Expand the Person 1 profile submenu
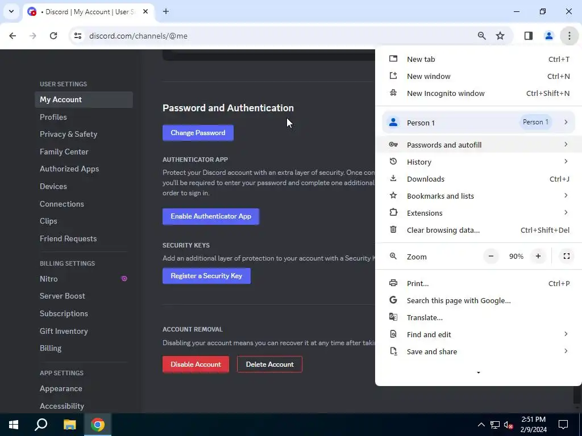This screenshot has height=436, width=582. pyautogui.click(x=479, y=123)
